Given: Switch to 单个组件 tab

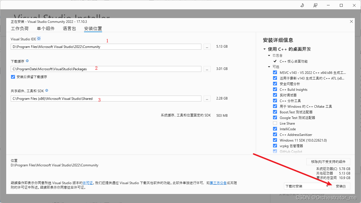Looking at the screenshot, I should 46,28.
